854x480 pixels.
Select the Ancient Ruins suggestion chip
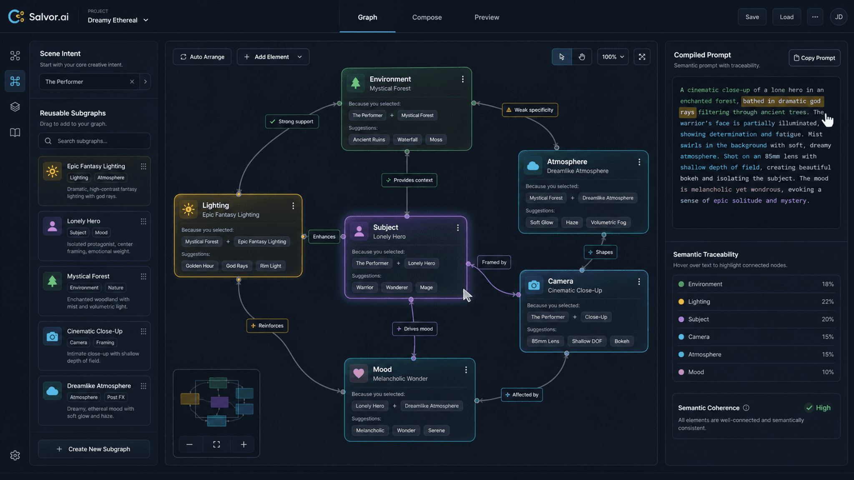369,140
